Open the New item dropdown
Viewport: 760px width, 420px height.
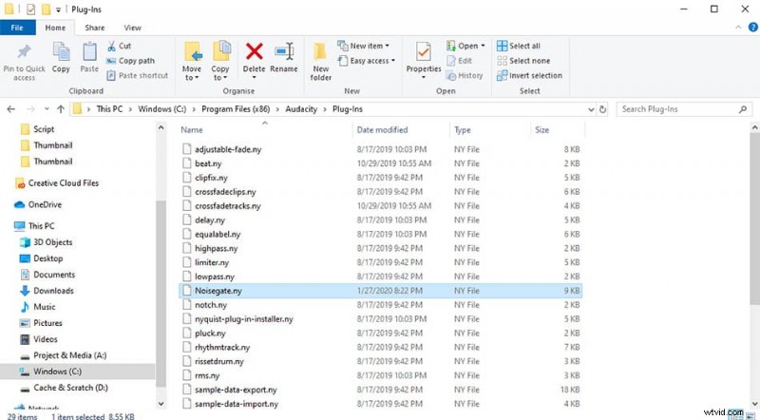pyautogui.click(x=364, y=46)
